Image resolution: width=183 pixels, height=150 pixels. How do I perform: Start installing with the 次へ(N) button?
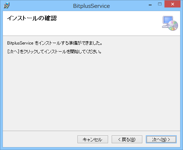161,139
